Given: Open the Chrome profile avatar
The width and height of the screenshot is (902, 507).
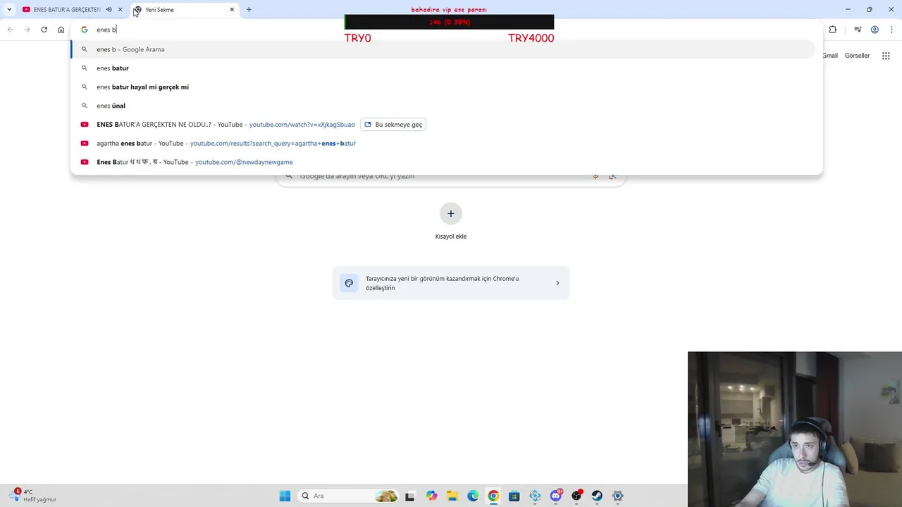Looking at the screenshot, I should click(x=875, y=30).
